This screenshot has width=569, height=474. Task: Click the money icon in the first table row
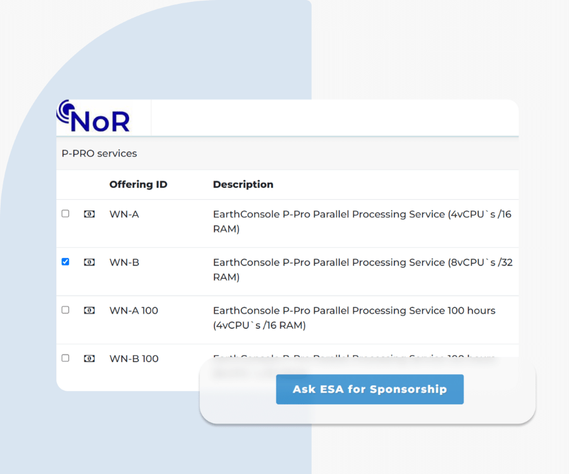[89, 214]
